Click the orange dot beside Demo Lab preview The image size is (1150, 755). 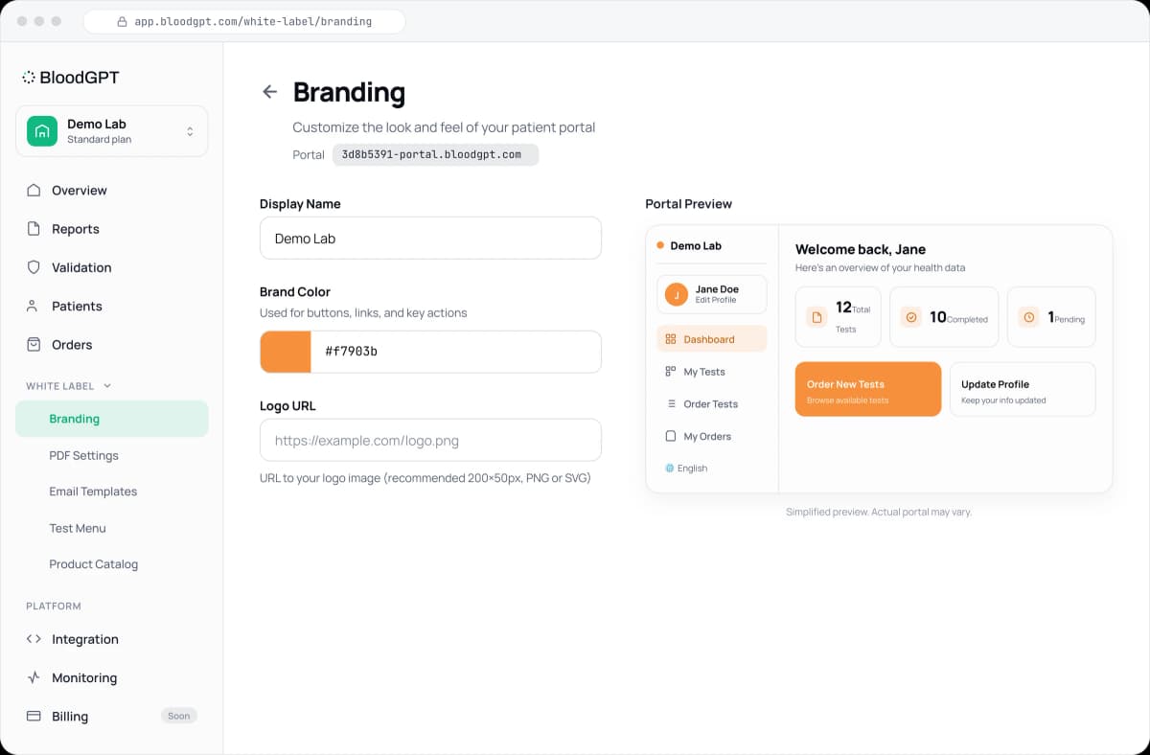pyautogui.click(x=660, y=245)
